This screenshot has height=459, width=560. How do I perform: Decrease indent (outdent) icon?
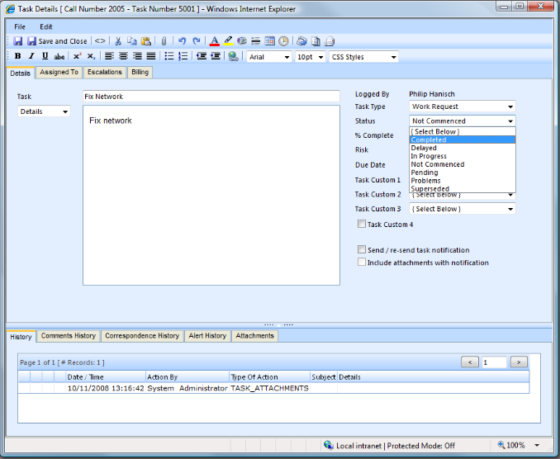(x=202, y=56)
